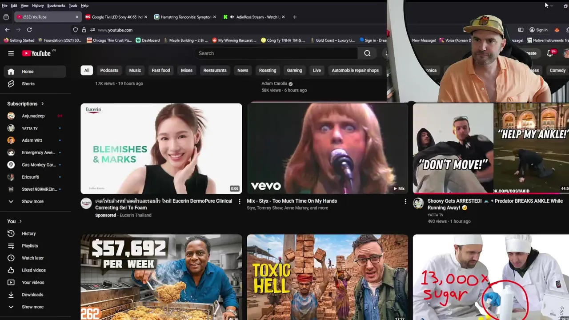The height and width of the screenshot is (320, 569).
Task: Open the Anjunadeep subscription channel
Action: pyautogui.click(x=35, y=116)
